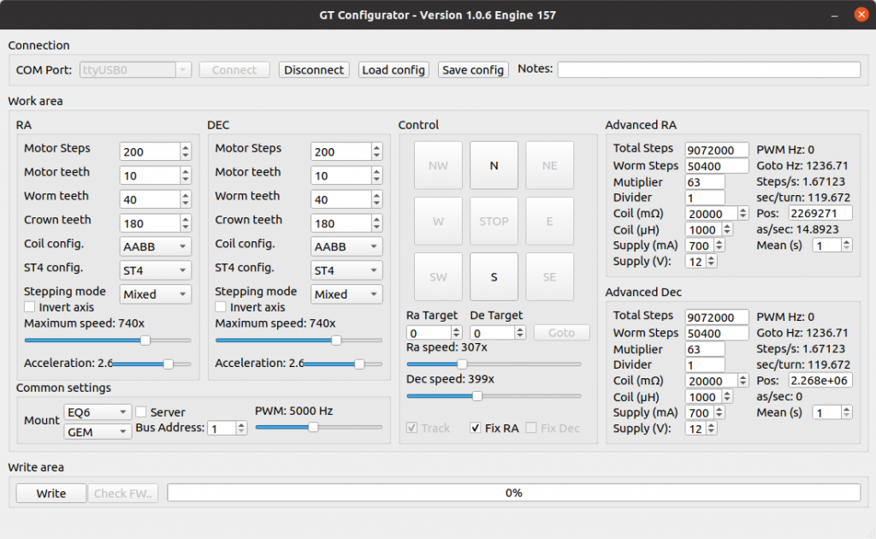Image resolution: width=876 pixels, height=539 pixels.
Task: Click RA Acceleration slider handle
Action: pos(169,364)
